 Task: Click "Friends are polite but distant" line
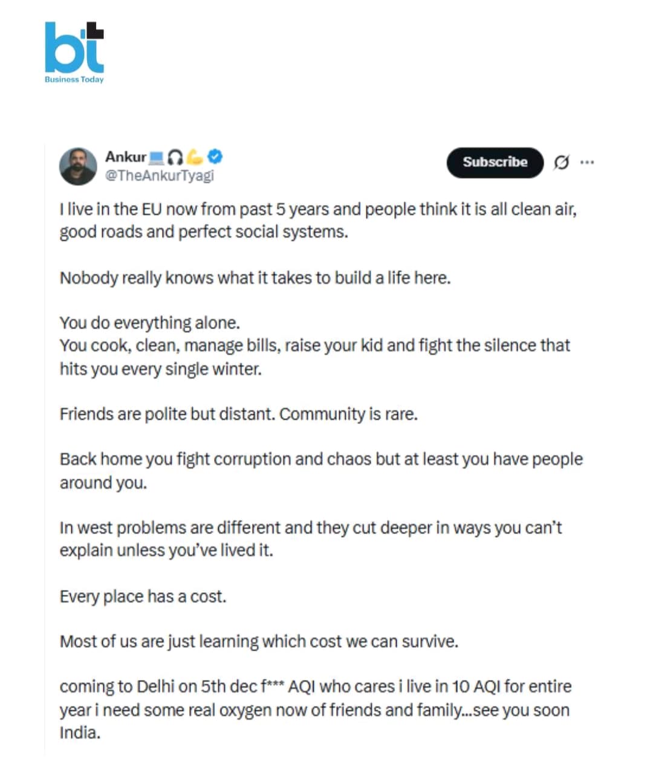click(238, 414)
